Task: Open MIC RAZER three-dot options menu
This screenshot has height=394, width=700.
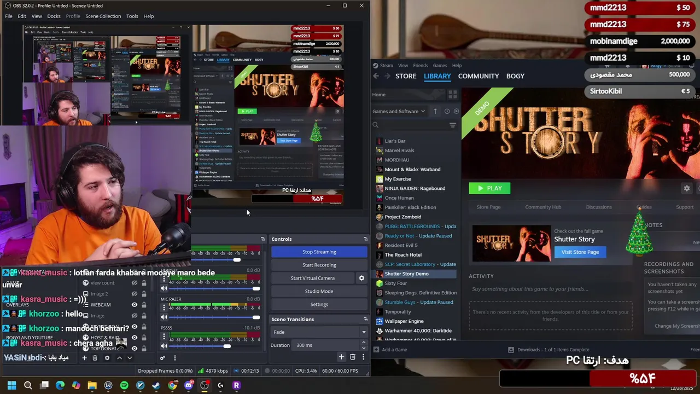Action: 164,308
